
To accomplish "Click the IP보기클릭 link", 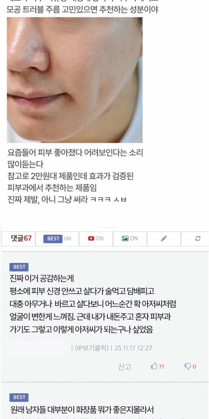I will pos(90,348).
